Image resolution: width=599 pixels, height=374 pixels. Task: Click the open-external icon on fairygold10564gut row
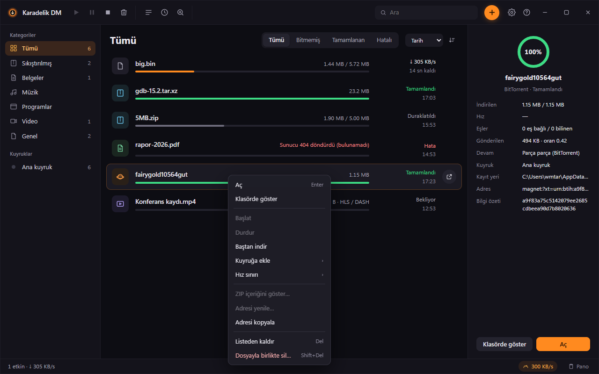coord(449,177)
